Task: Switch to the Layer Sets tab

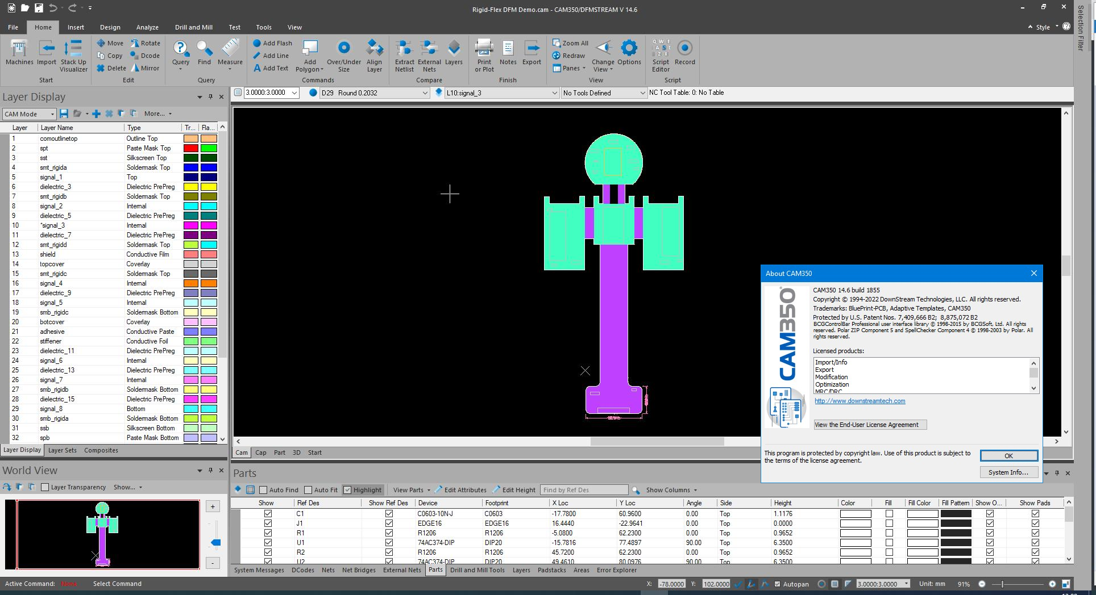Action: pos(62,450)
